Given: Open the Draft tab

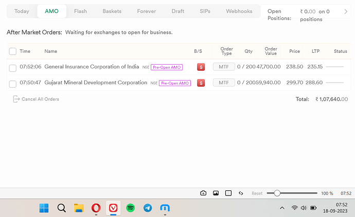Looking at the screenshot, I should pos(177,11).
